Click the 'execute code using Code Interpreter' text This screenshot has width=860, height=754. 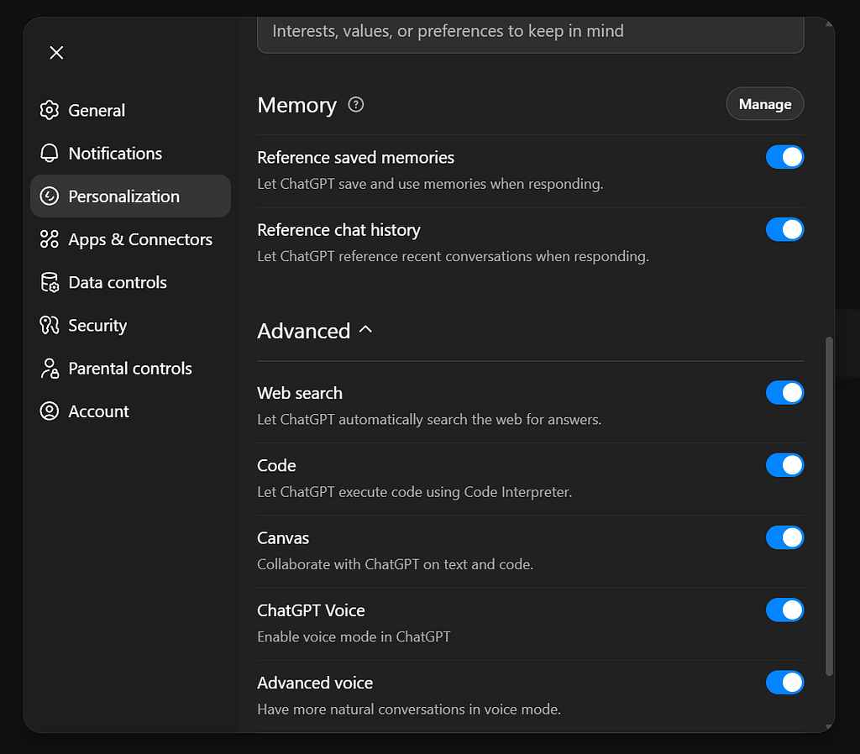pos(415,492)
